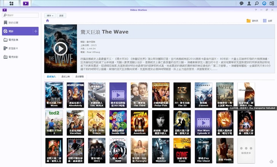Click the view more tile with three dots
The width and height of the screenshot is (277, 167).
tap(246, 150)
